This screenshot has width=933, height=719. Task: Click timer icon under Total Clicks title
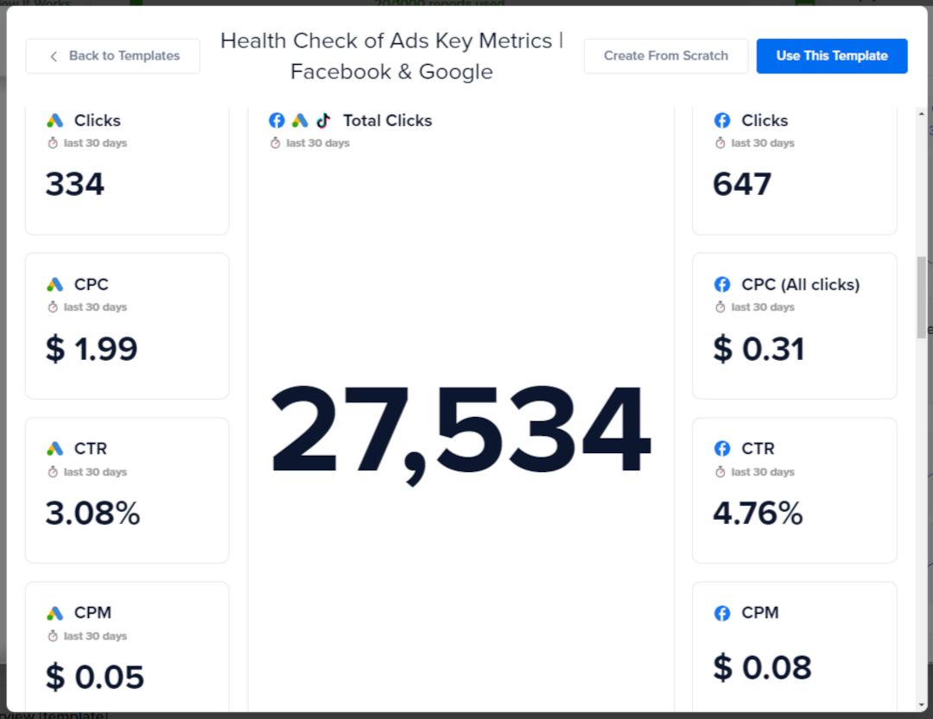click(275, 143)
